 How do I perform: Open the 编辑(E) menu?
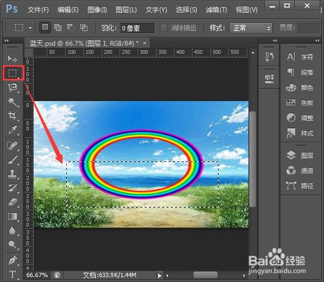(68, 10)
